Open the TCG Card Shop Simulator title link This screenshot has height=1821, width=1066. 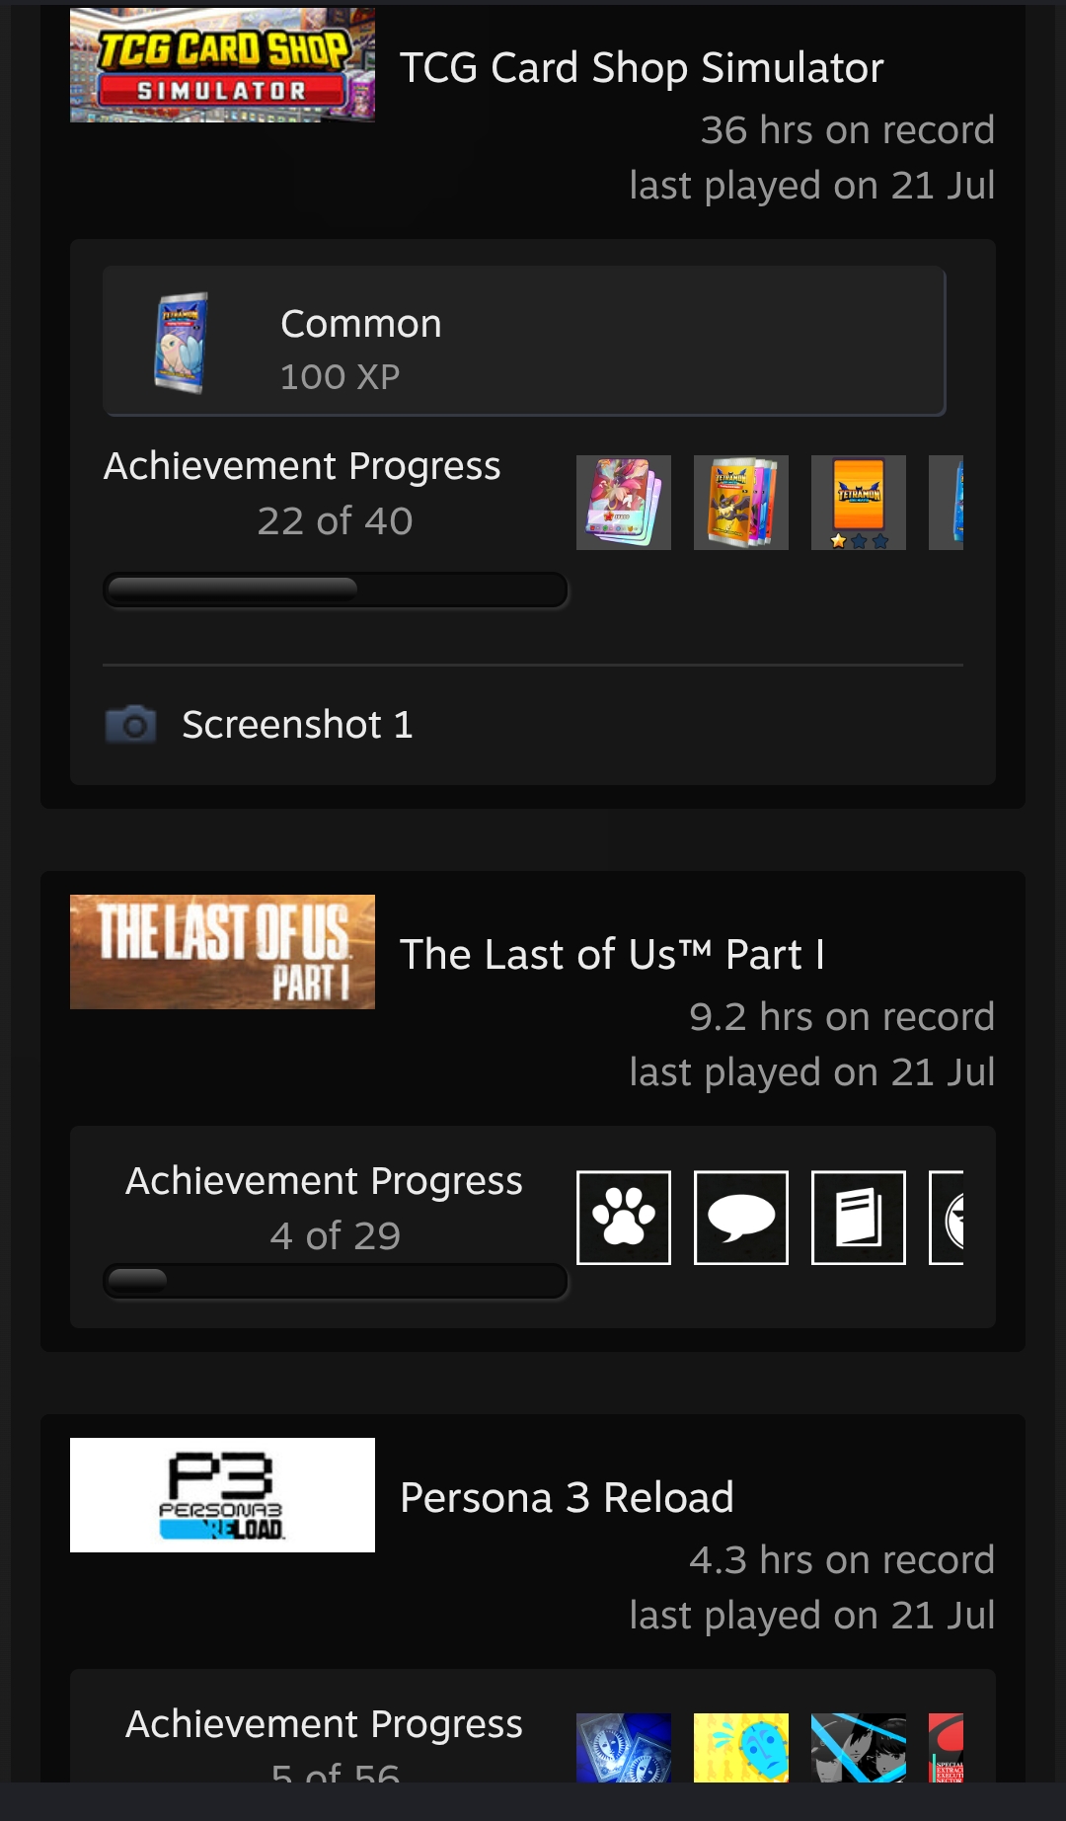click(x=642, y=68)
